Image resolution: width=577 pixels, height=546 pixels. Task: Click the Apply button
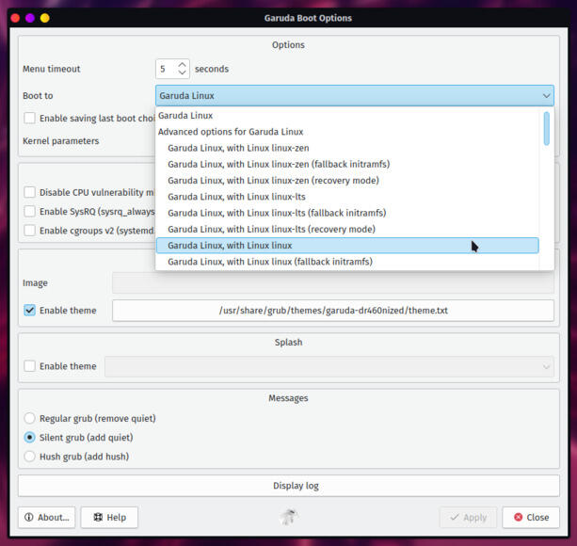[x=469, y=518]
